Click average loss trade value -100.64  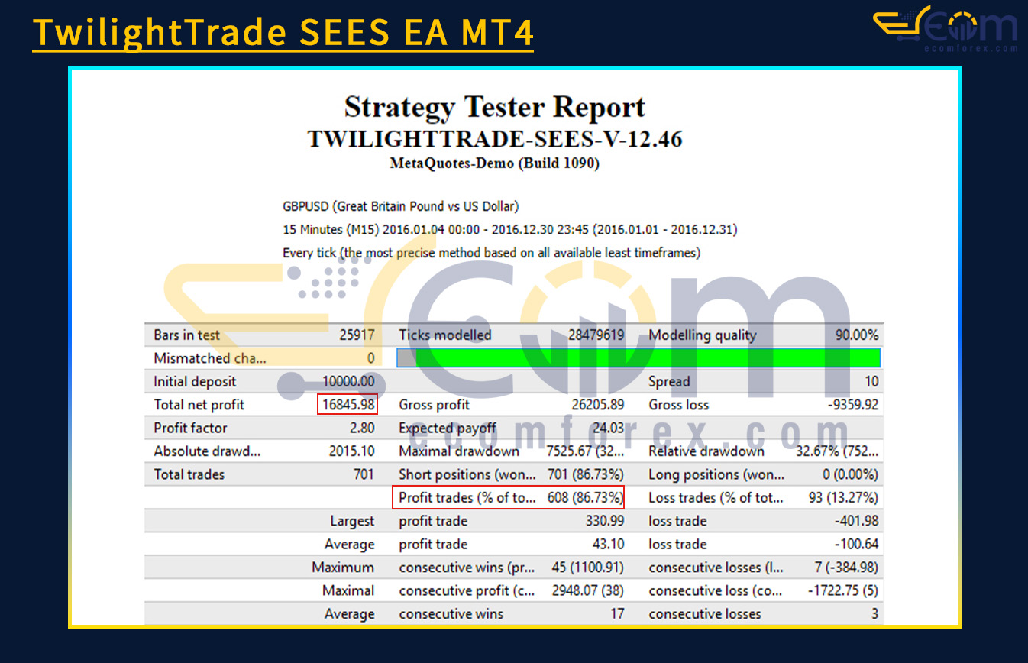(856, 545)
